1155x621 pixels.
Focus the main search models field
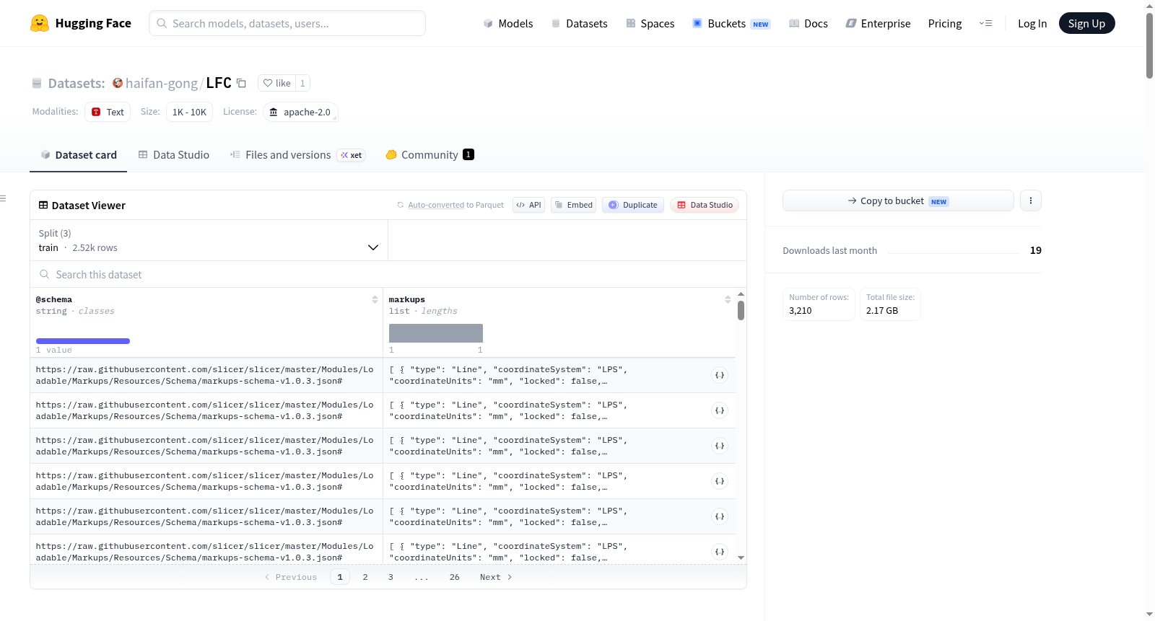point(287,23)
